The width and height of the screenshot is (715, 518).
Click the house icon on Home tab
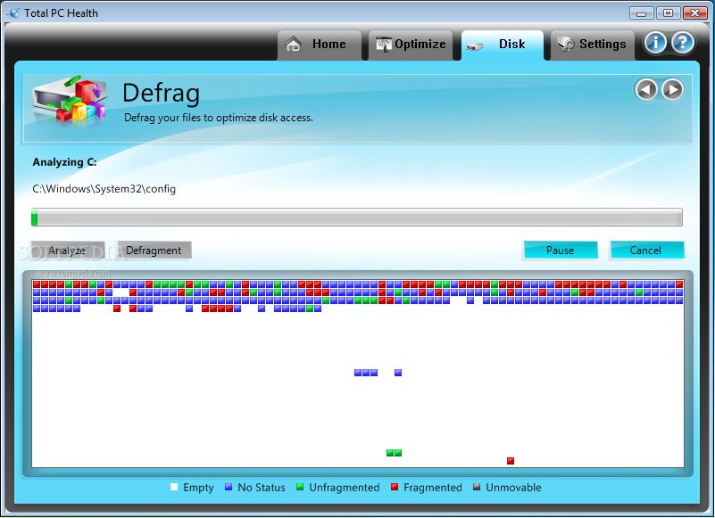(x=293, y=45)
